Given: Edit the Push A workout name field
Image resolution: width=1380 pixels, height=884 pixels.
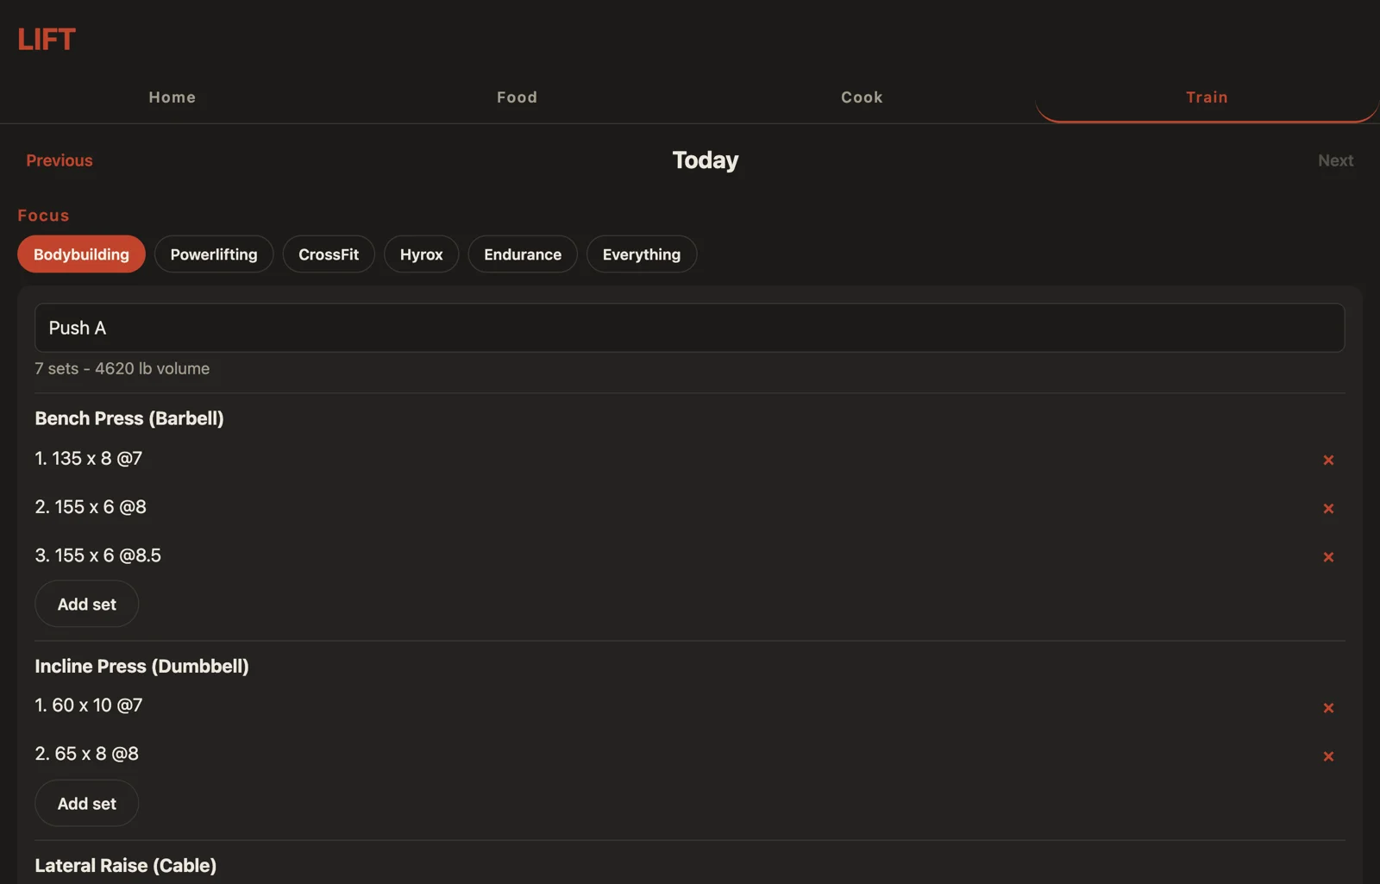Looking at the screenshot, I should tap(689, 328).
